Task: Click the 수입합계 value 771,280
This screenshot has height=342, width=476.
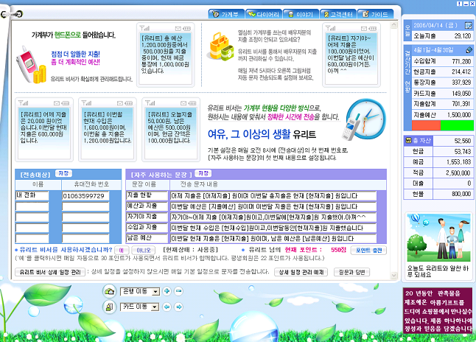Action: click(x=461, y=61)
